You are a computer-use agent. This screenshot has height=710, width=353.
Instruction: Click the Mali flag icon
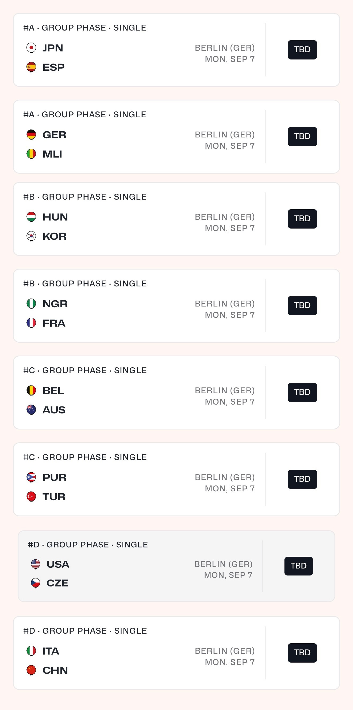(31, 154)
